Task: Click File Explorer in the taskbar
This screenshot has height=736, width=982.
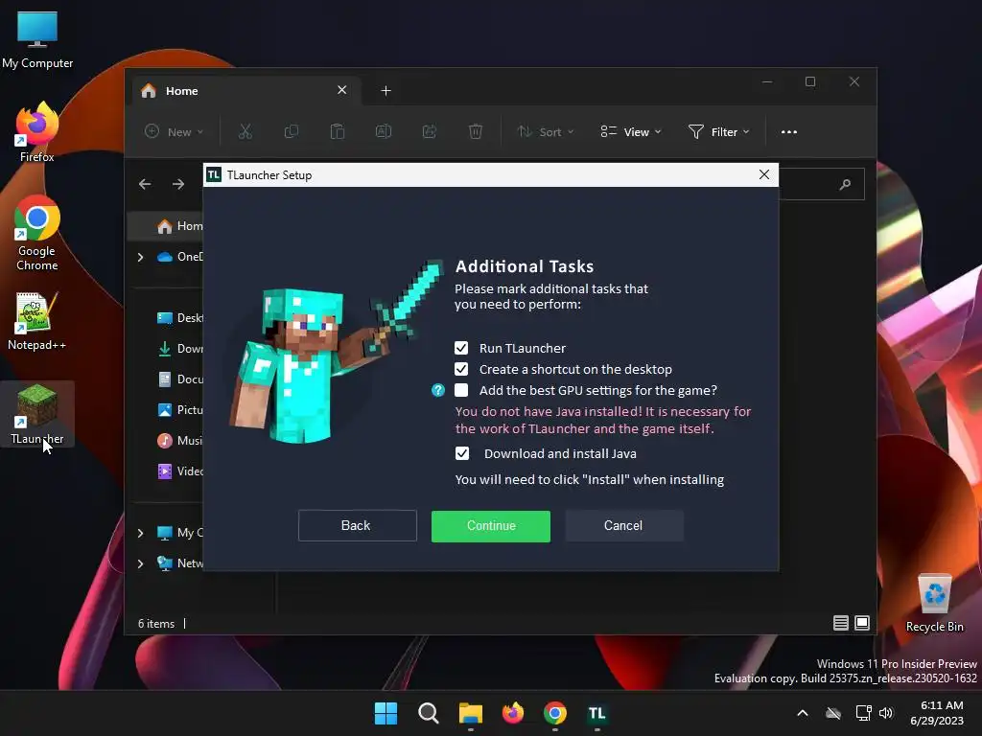Action: pyautogui.click(x=470, y=713)
